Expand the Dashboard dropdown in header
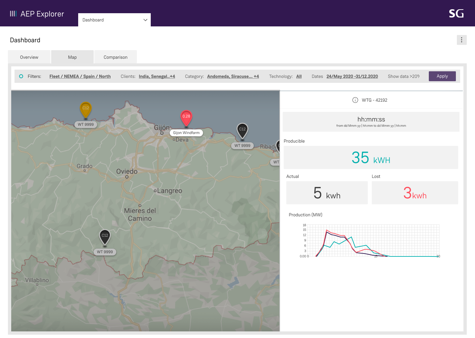The height and width of the screenshot is (338, 475). pos(114,20)
